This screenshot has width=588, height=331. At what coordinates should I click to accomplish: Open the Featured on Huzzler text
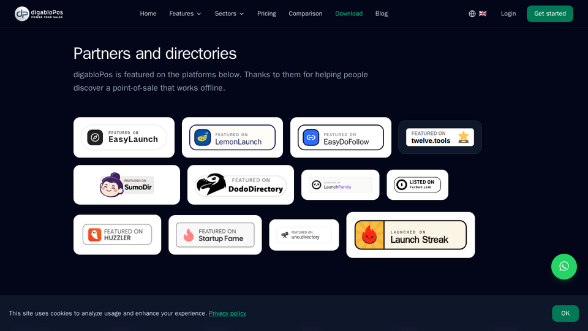pos(123,235)
